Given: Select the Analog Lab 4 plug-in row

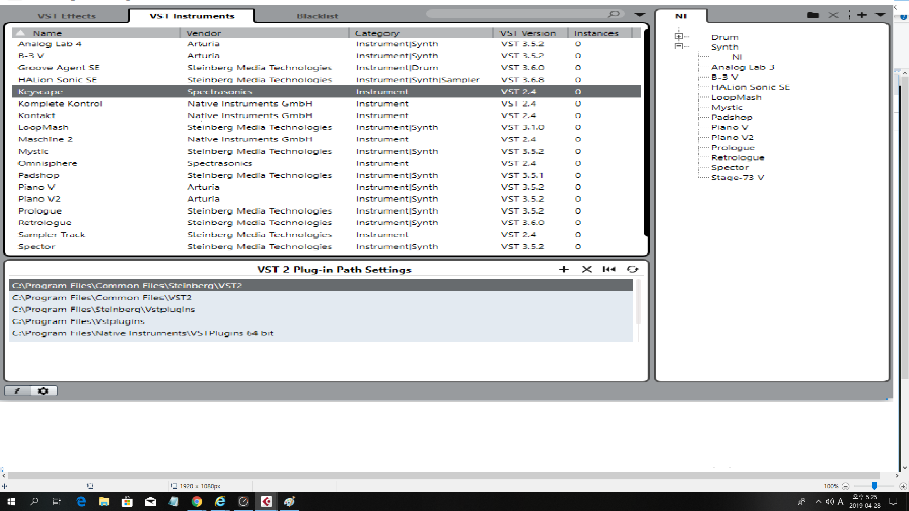Looking at the screenshot, I should (326, 44).
